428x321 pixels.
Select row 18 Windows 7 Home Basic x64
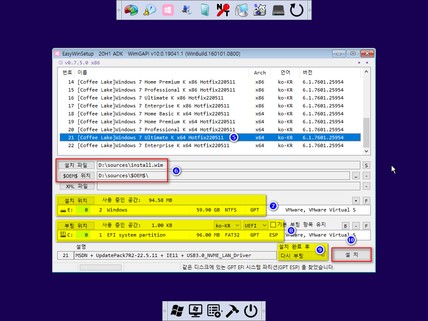pyautogui.click(x=210, y=114)
